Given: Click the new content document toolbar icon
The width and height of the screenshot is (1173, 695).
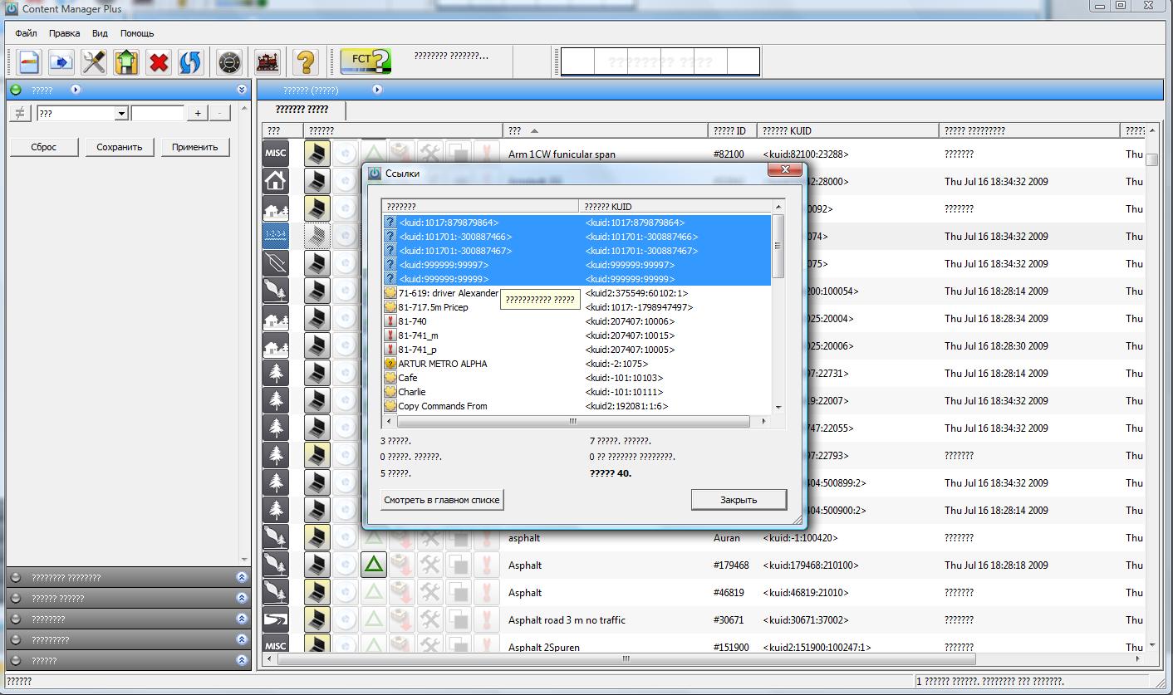Looking at the screenshot, I should [x=29, y=62].
